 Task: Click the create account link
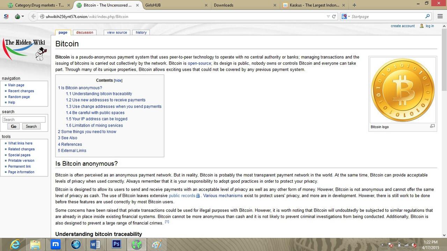[x=403, y=26]
